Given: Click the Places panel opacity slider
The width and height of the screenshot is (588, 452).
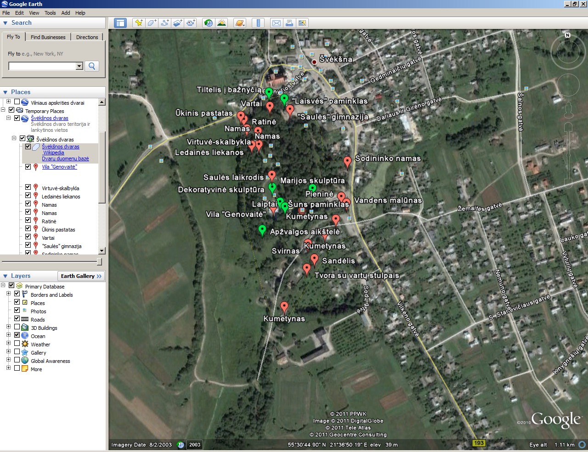Looking at the screenshot, I should [x=99, y=261].
